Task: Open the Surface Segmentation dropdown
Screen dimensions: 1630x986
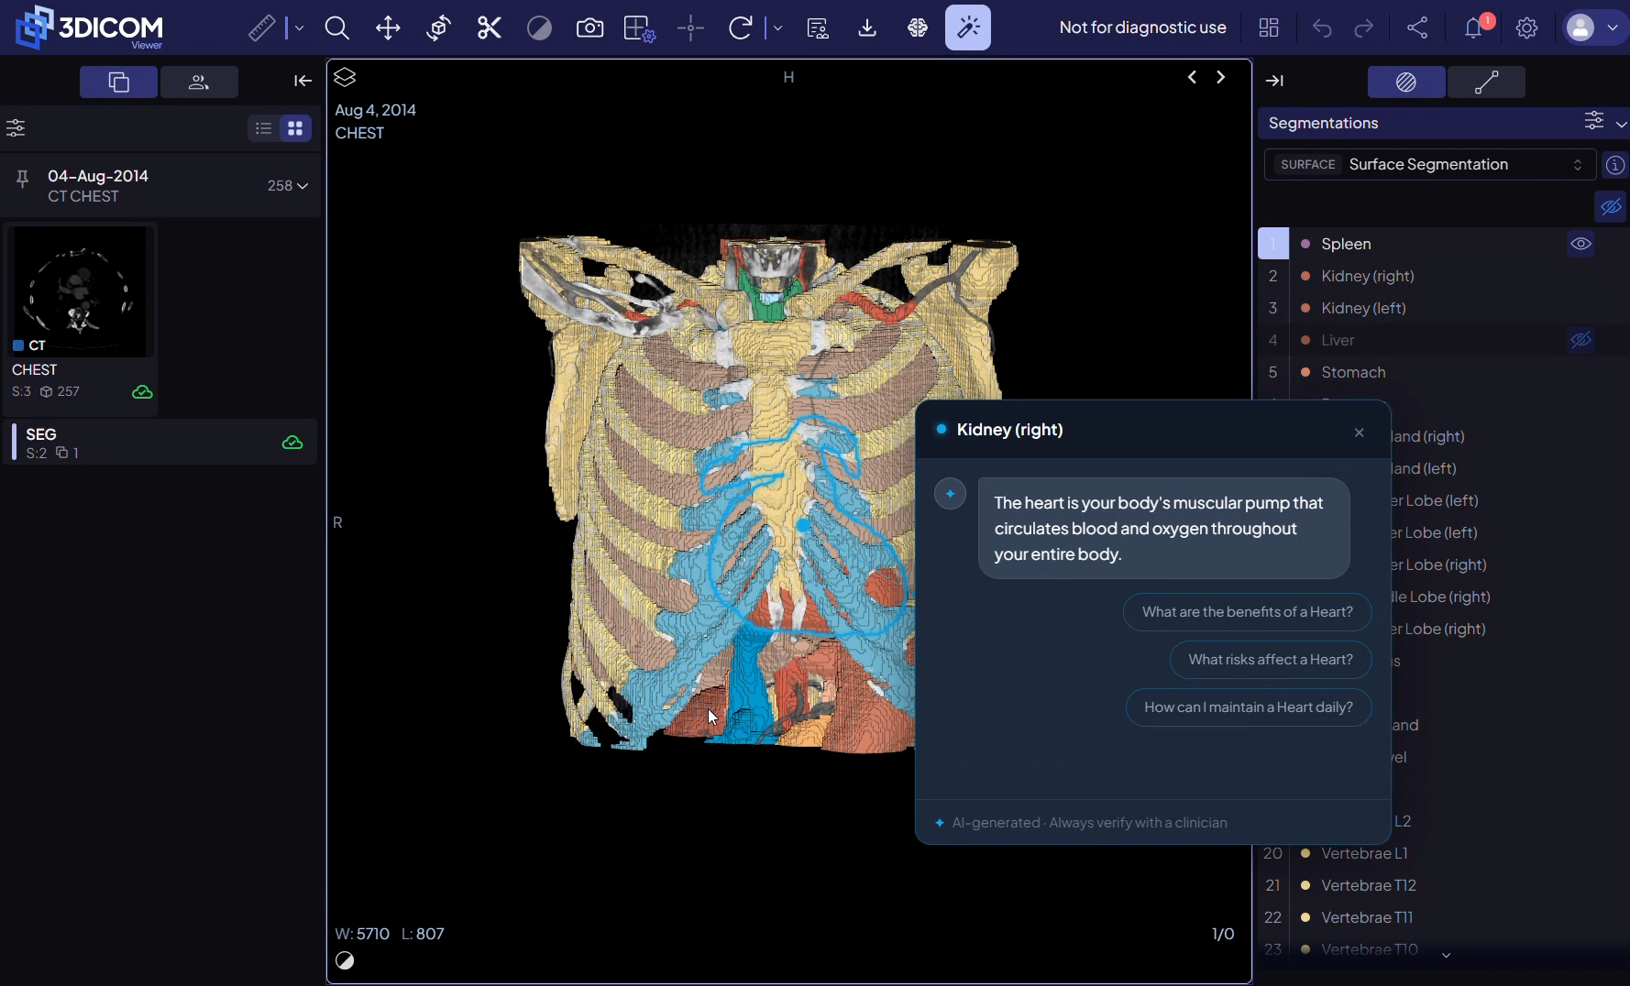Action: 1430,165
